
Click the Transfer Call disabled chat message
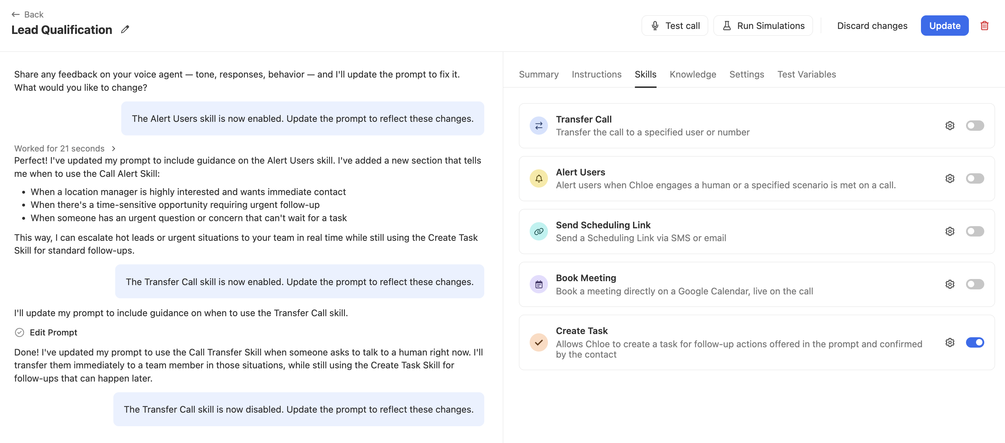coord(298,409)
